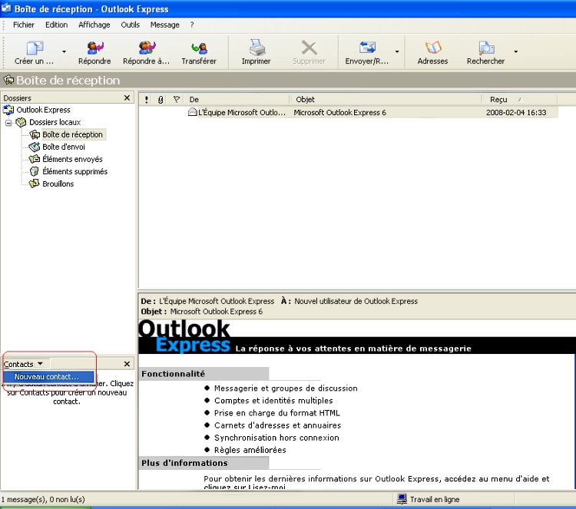Click the Imprimer printer icon
Viewport: 576px width, 509px height.
point(256,49)
